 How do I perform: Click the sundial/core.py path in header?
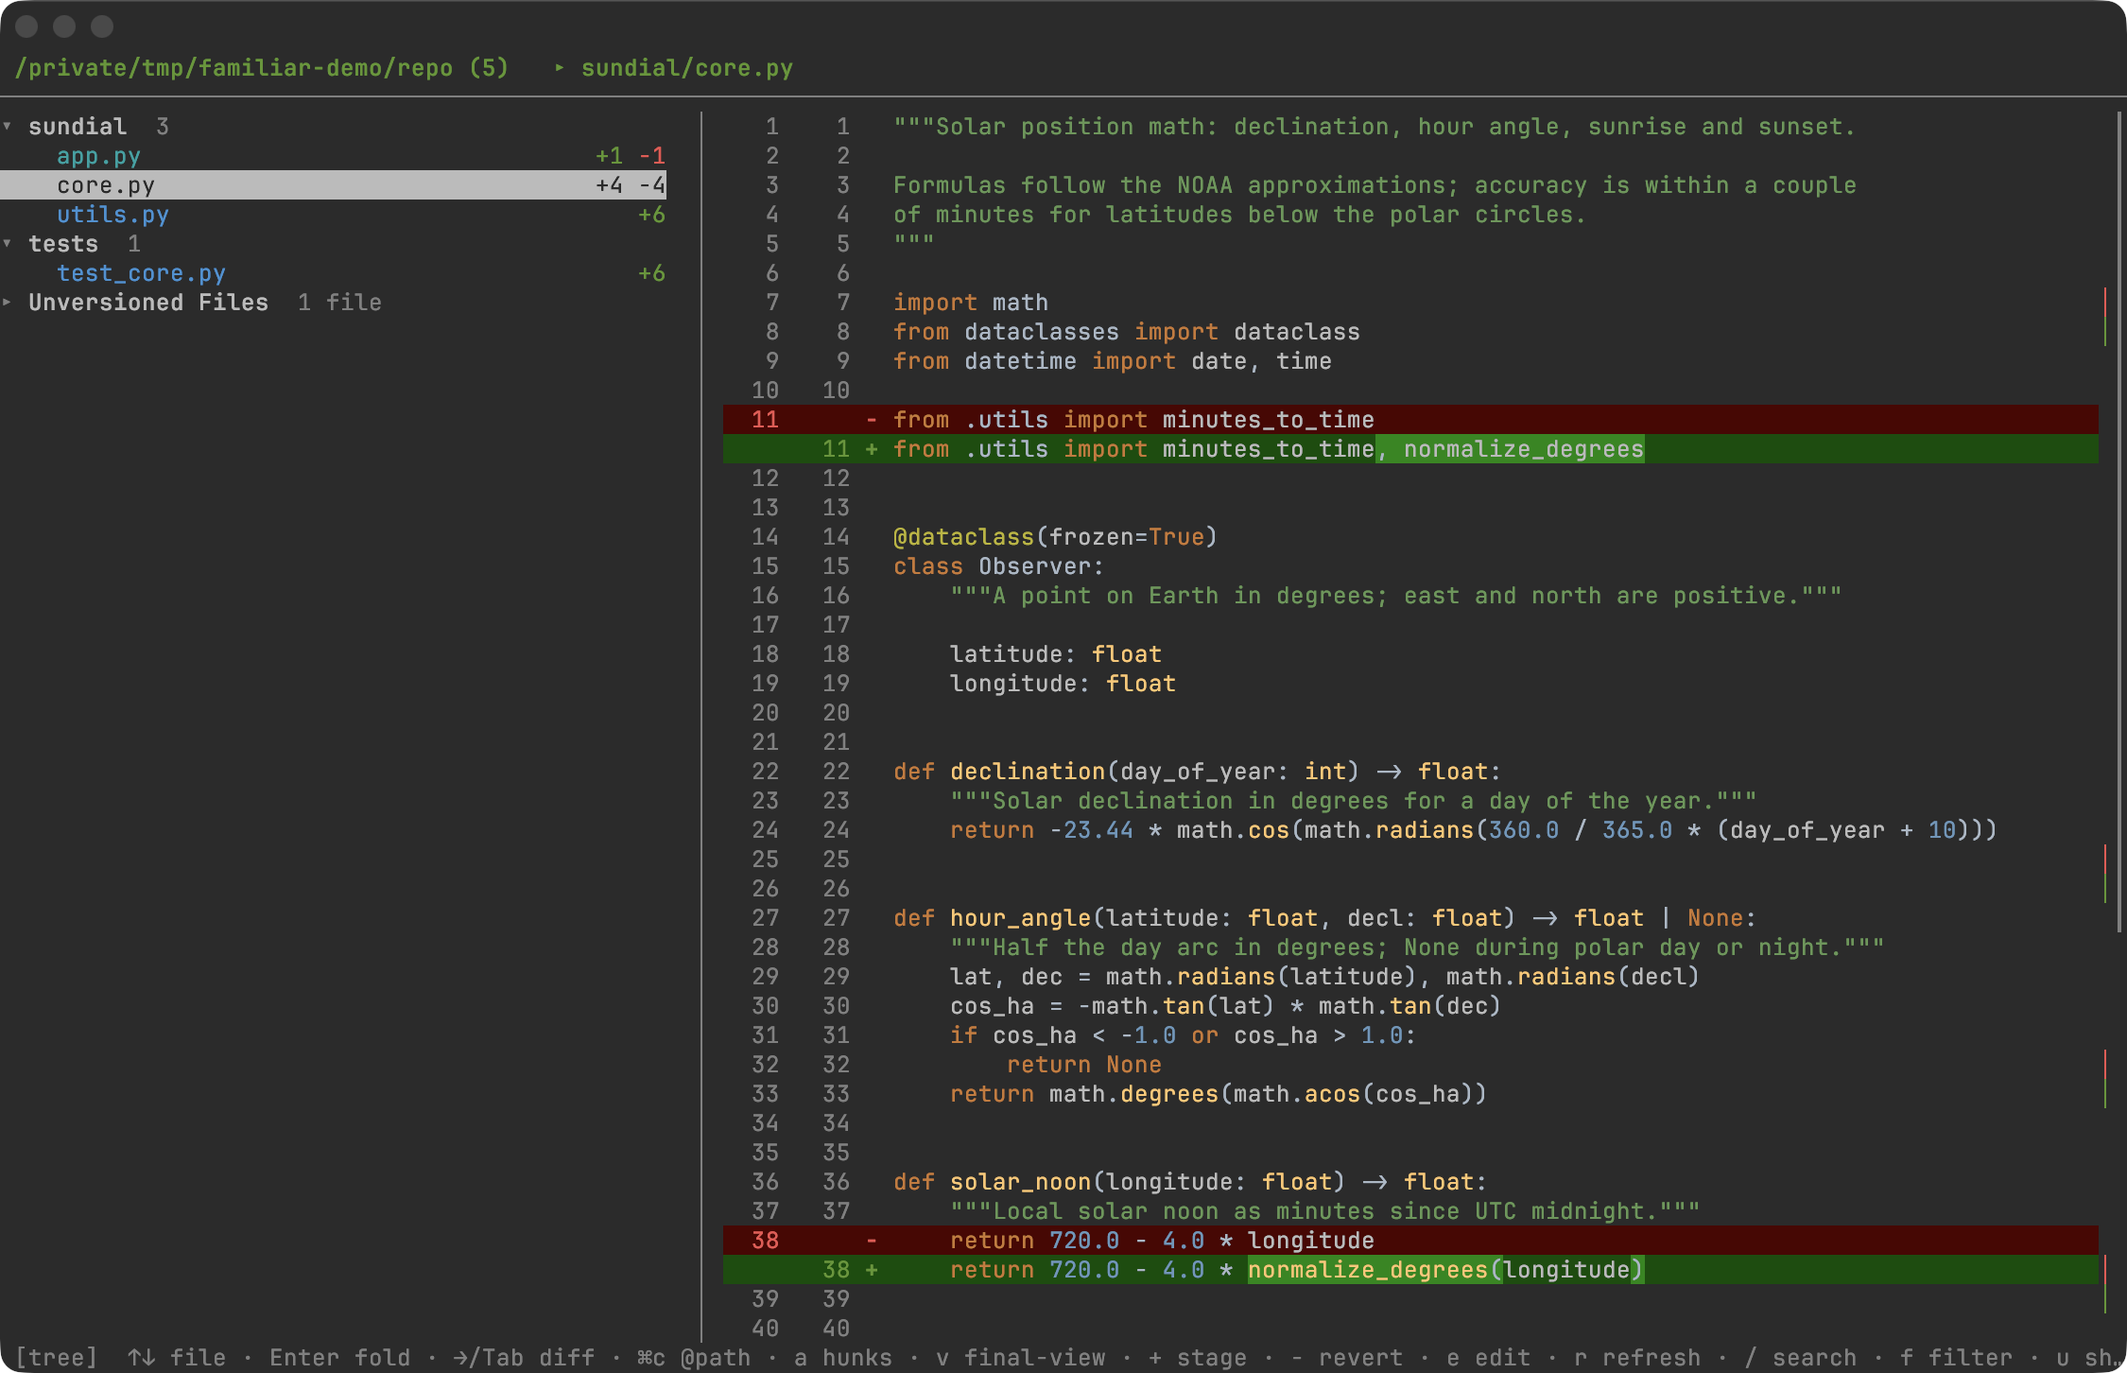point(687,68)
